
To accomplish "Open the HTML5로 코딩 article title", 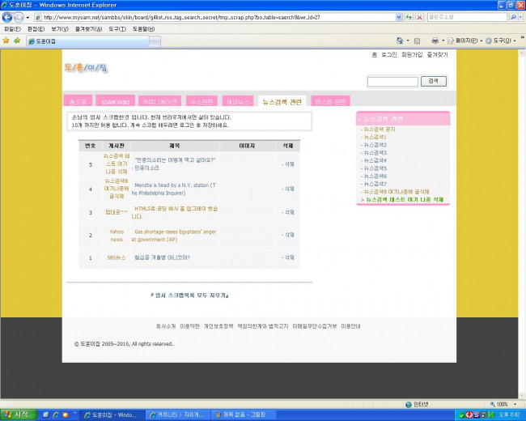I will tap(175, 212).
